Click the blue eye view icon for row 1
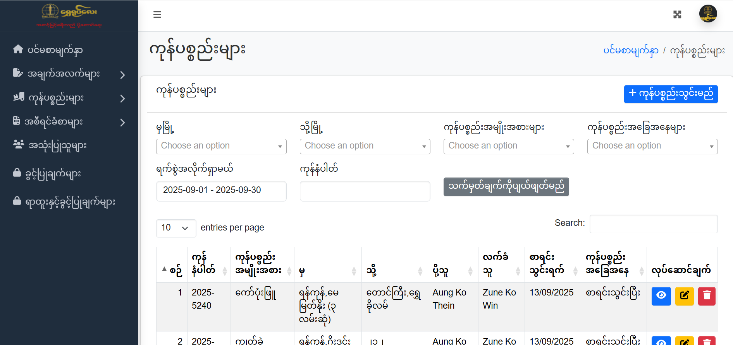 coord(661,296)
